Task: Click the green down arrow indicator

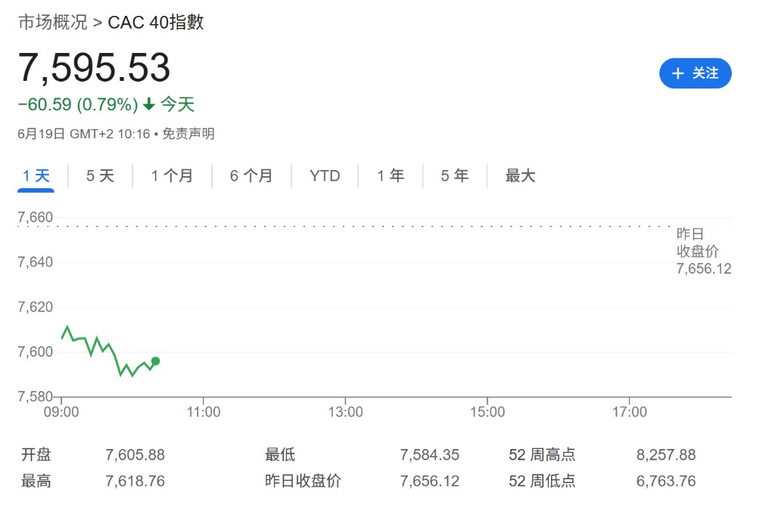Action: (x=149, y=104)
